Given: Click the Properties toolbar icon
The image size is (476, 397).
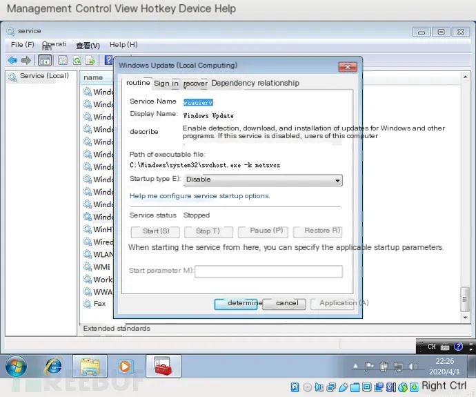Looking at the screenshot, I should [x=63, y=60].
